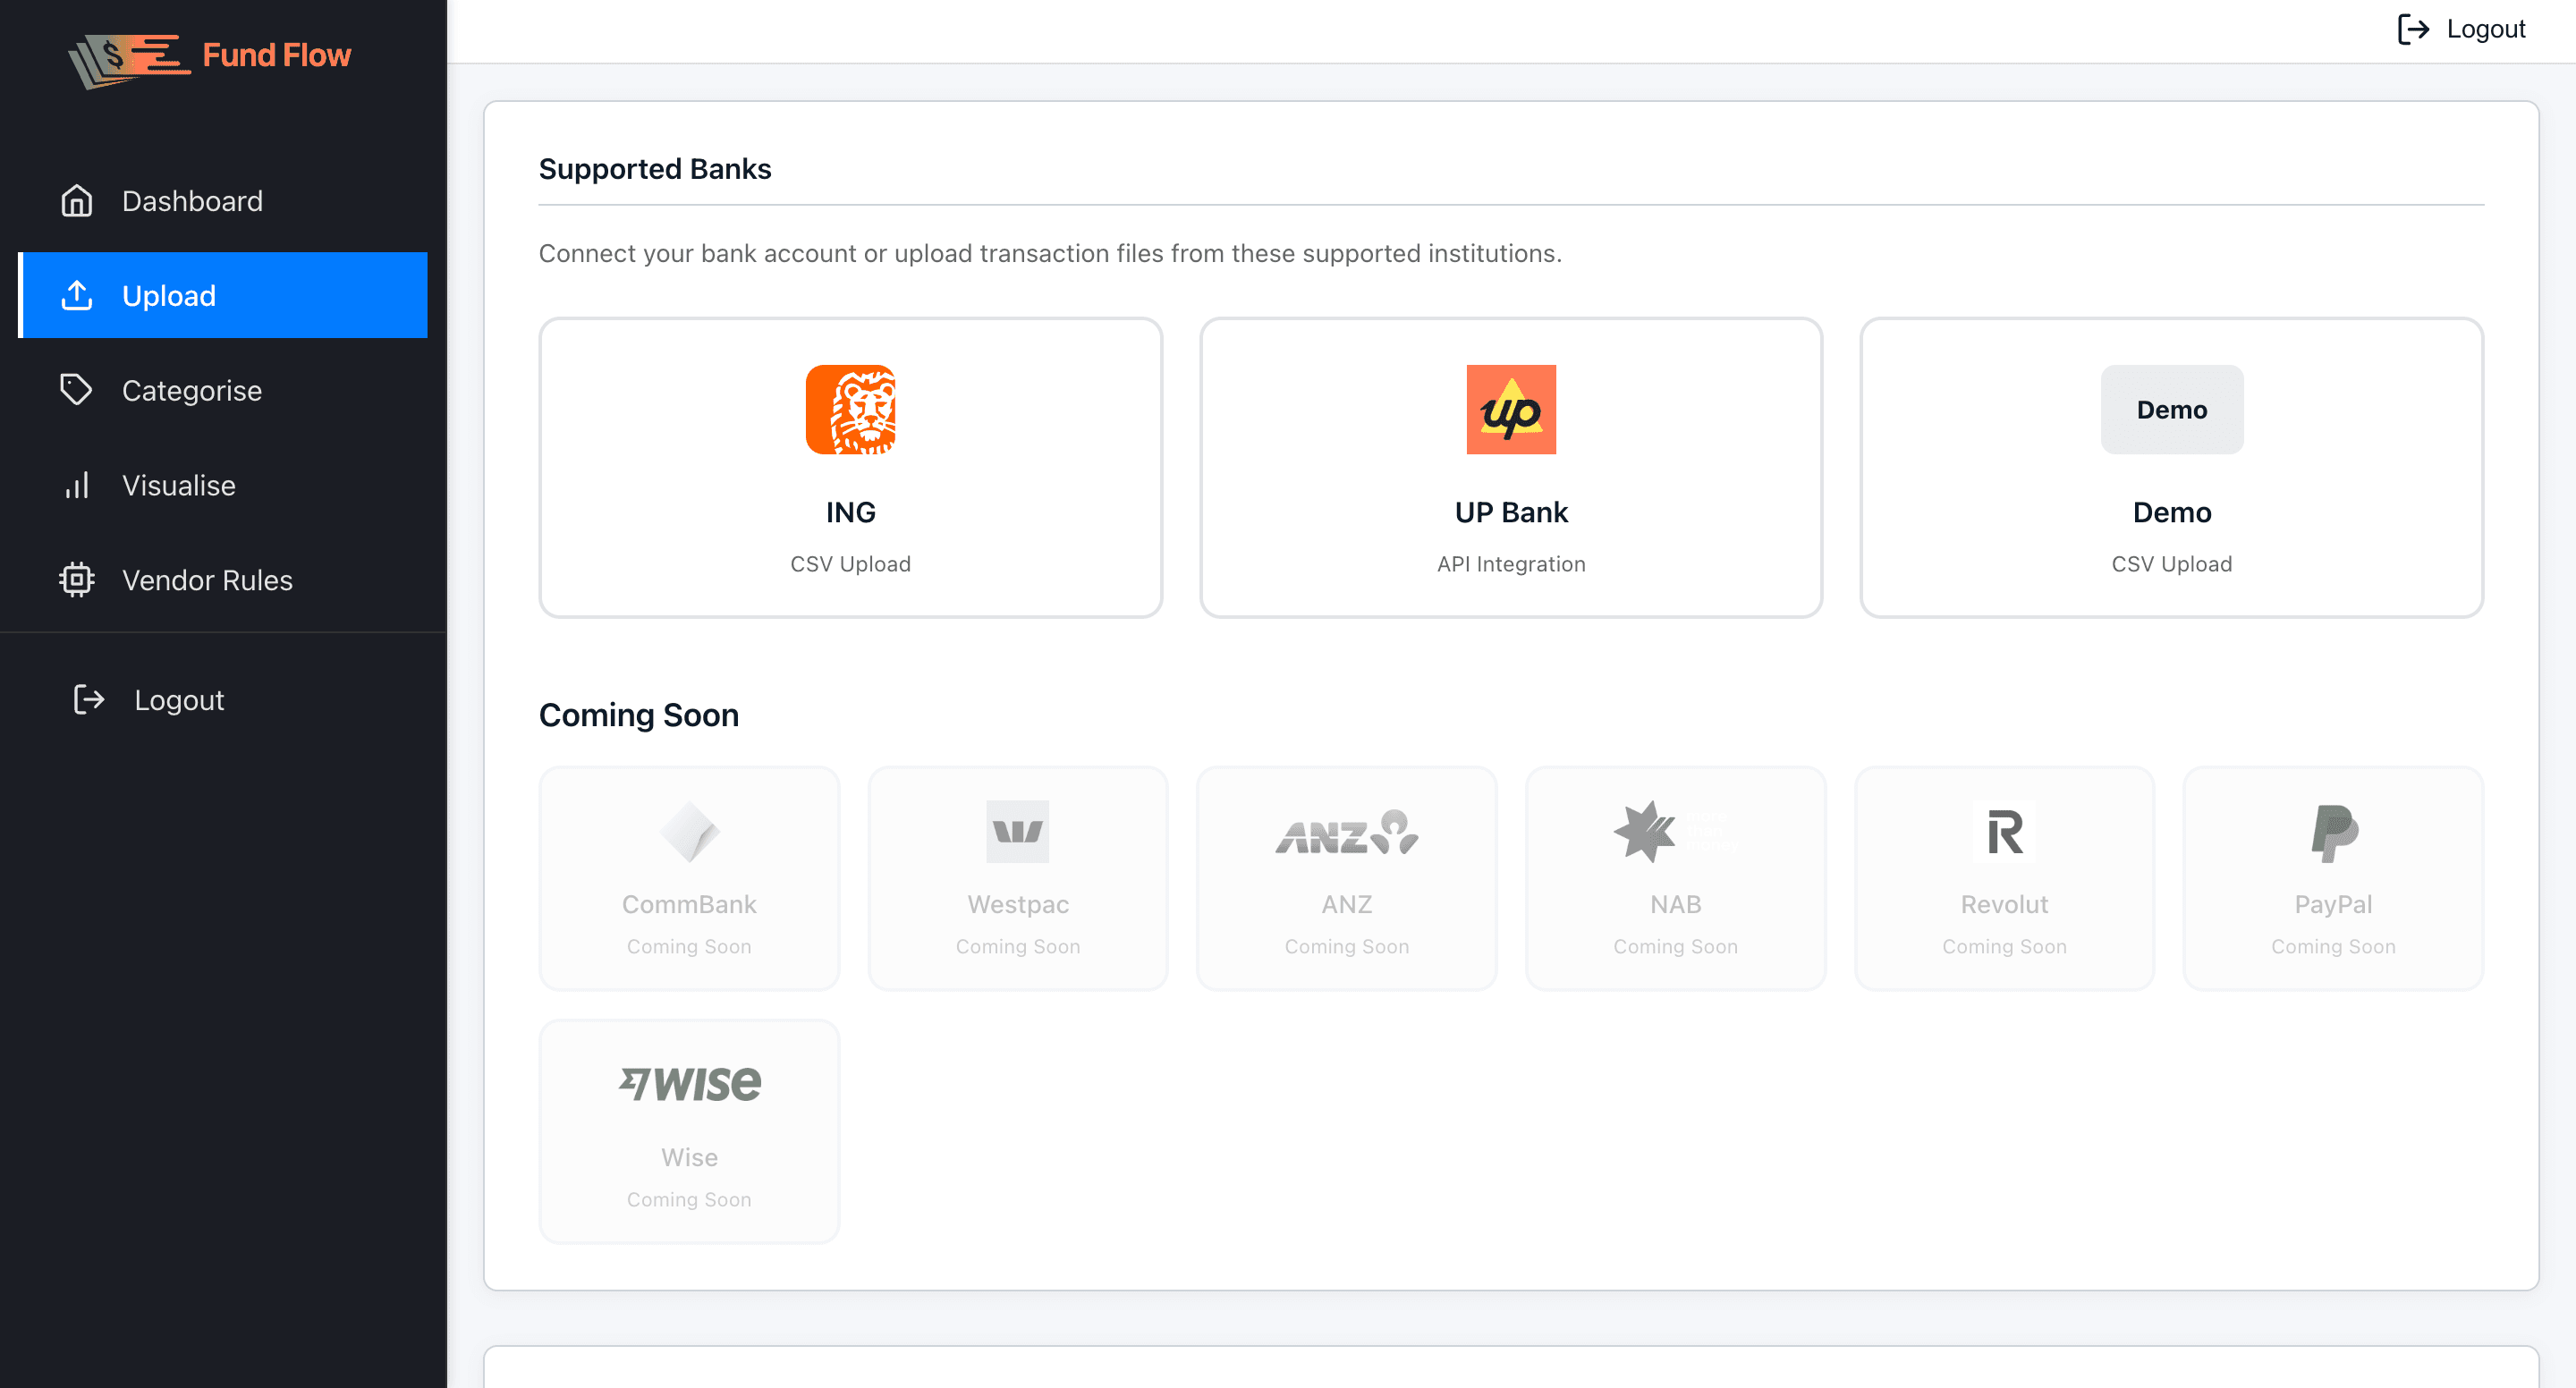Click 'CSV Upload' under ING
The width and height of the screenshot is (2576, 1388).
851,564
